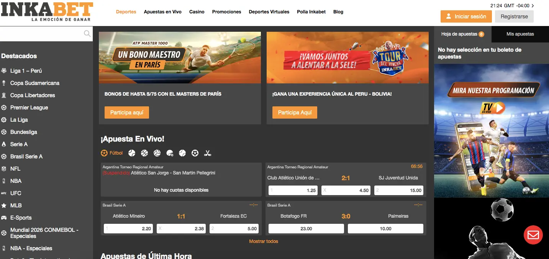Screen dimensions: 549x259
Task: Click Participa Aquí for the Peru - Bolivia promo
Action: [x=295, y=112]
